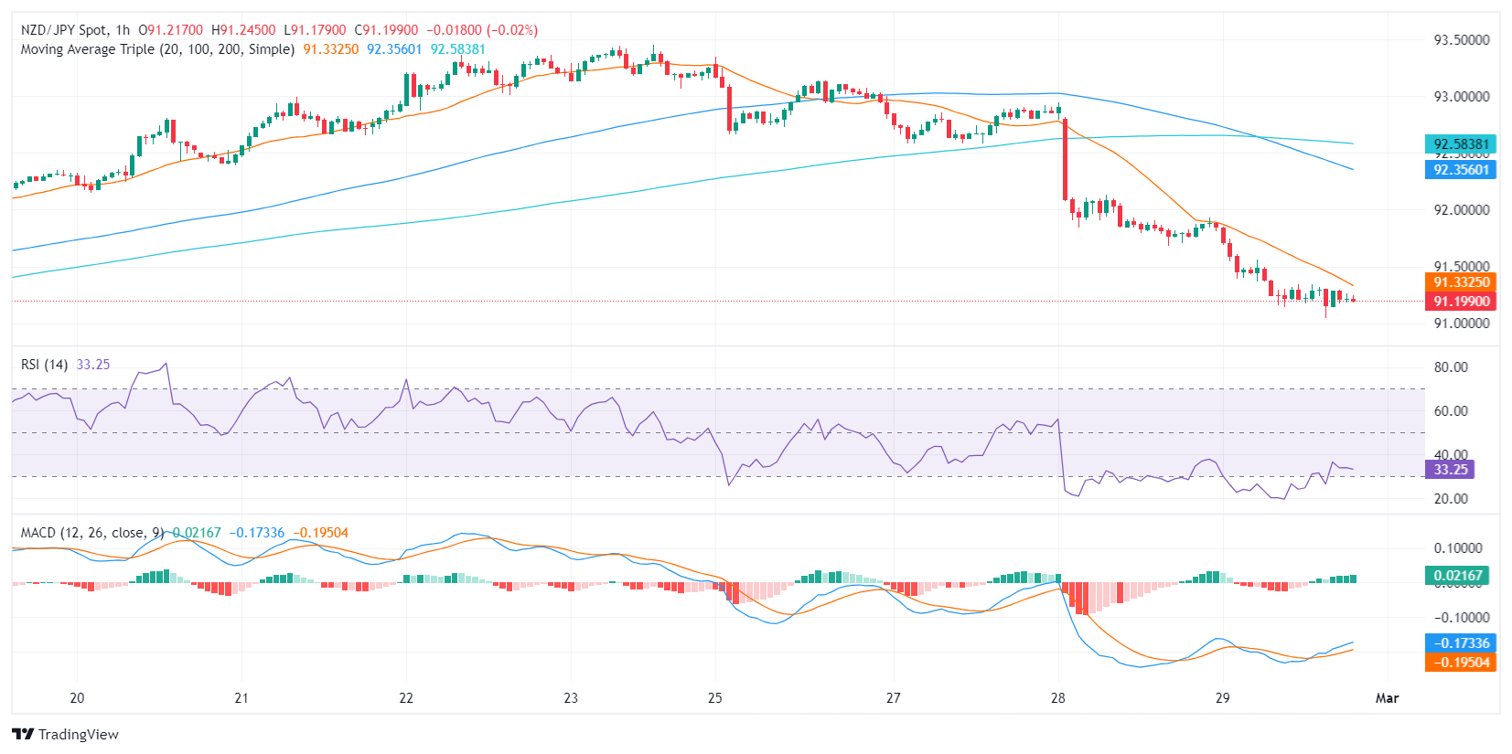The height and width of the screenshot is (754, 1512).
Task: Select the 80.00 RSI axis label
Action: (1451, 367)
